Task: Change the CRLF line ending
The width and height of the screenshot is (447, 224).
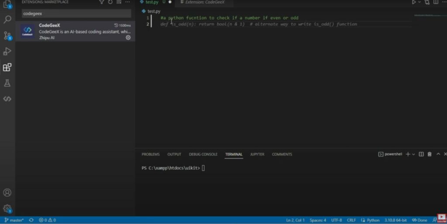Action: click(x=351, y=220)
